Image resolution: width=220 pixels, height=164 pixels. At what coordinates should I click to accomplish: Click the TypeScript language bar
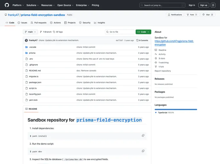[x=176, y=110]
